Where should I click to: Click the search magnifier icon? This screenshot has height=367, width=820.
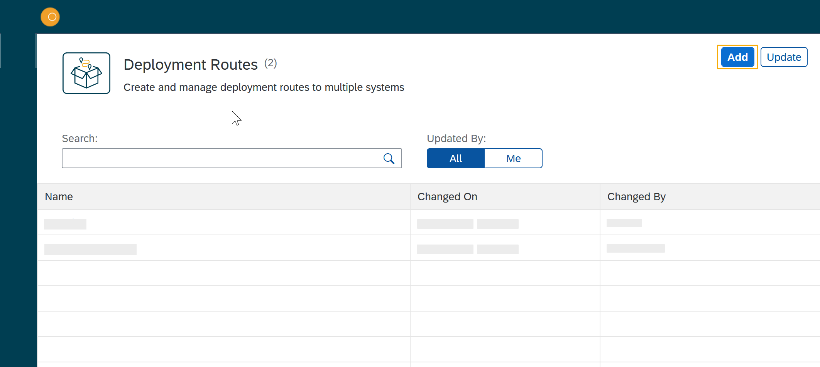tap(389, 159)
